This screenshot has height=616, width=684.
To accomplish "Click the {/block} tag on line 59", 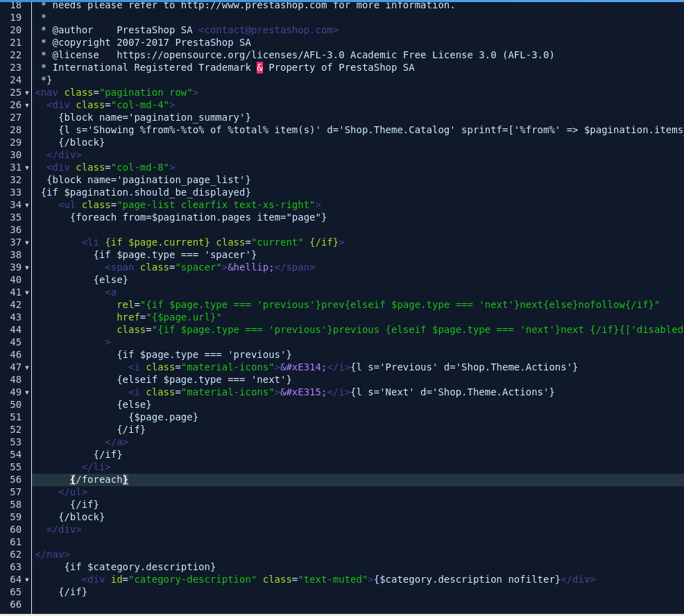I will [82, 517].
